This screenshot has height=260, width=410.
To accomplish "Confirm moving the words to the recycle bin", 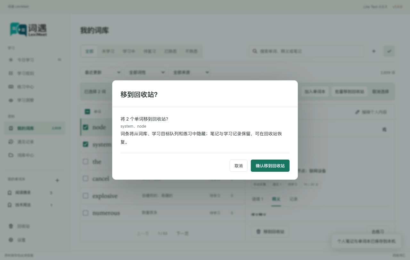I will click(x=270, y=166).
